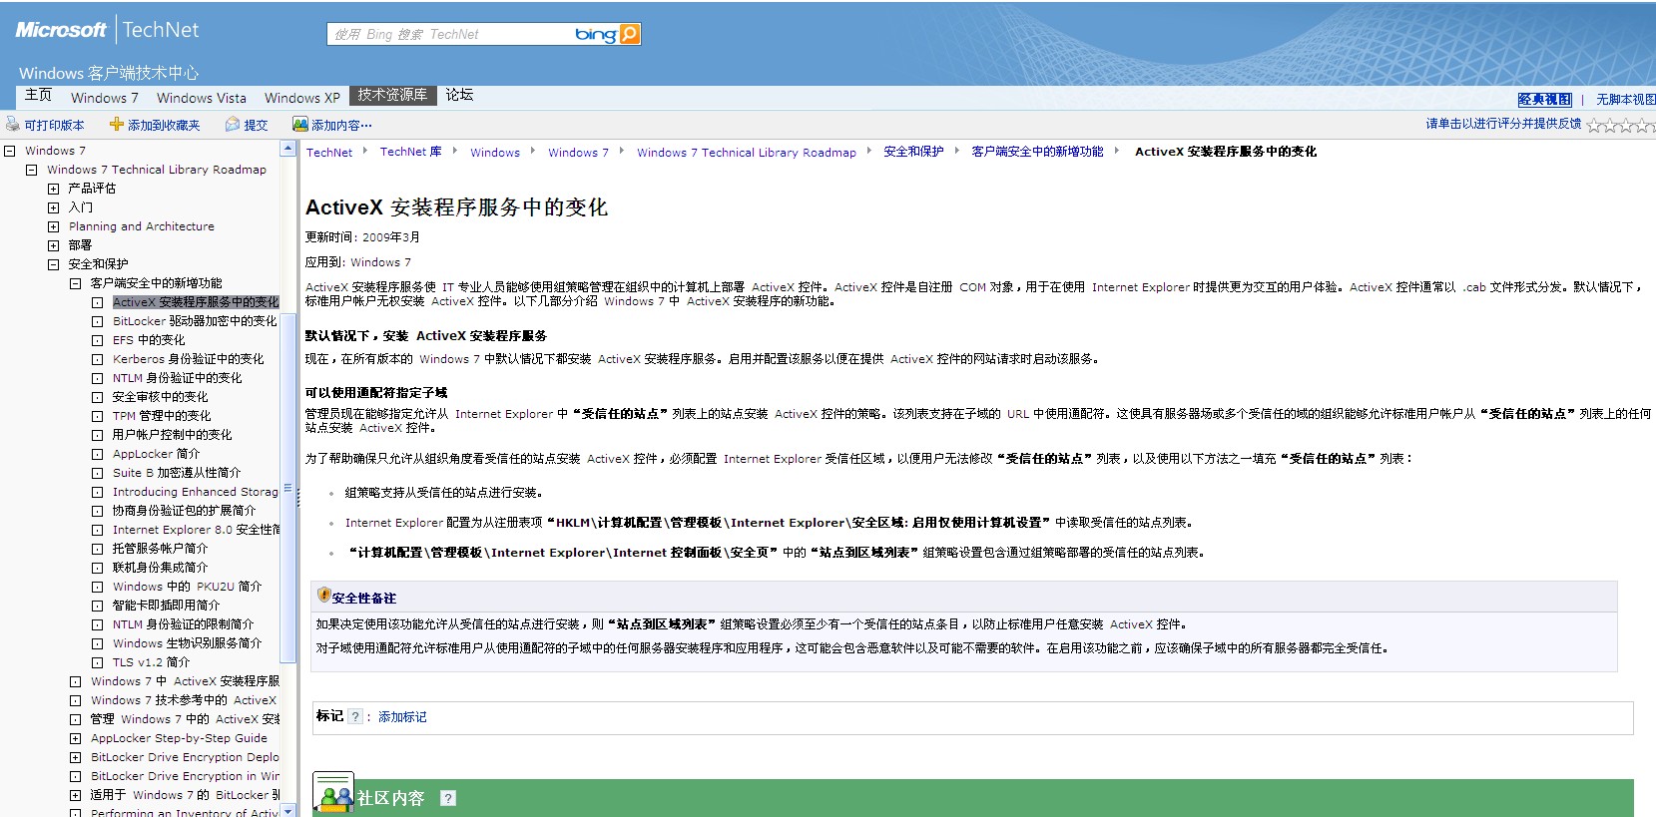Open TPM 管理中的变化 tree item
This screenshot has width=1656, height=817.
pos(162,416)
